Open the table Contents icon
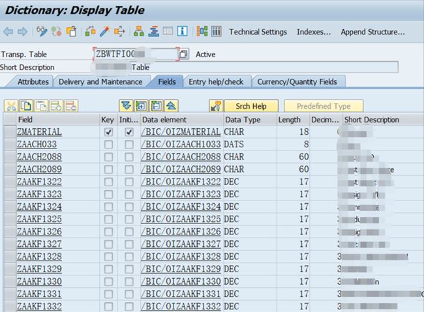 (x=217, y=31)
